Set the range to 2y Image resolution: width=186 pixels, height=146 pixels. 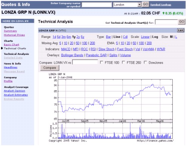click(78, 37)
